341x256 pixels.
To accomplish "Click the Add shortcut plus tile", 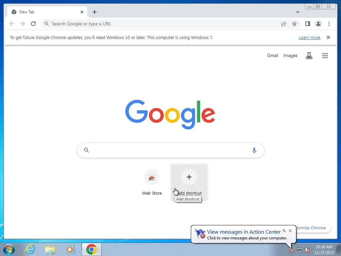I will pos(189,182).
